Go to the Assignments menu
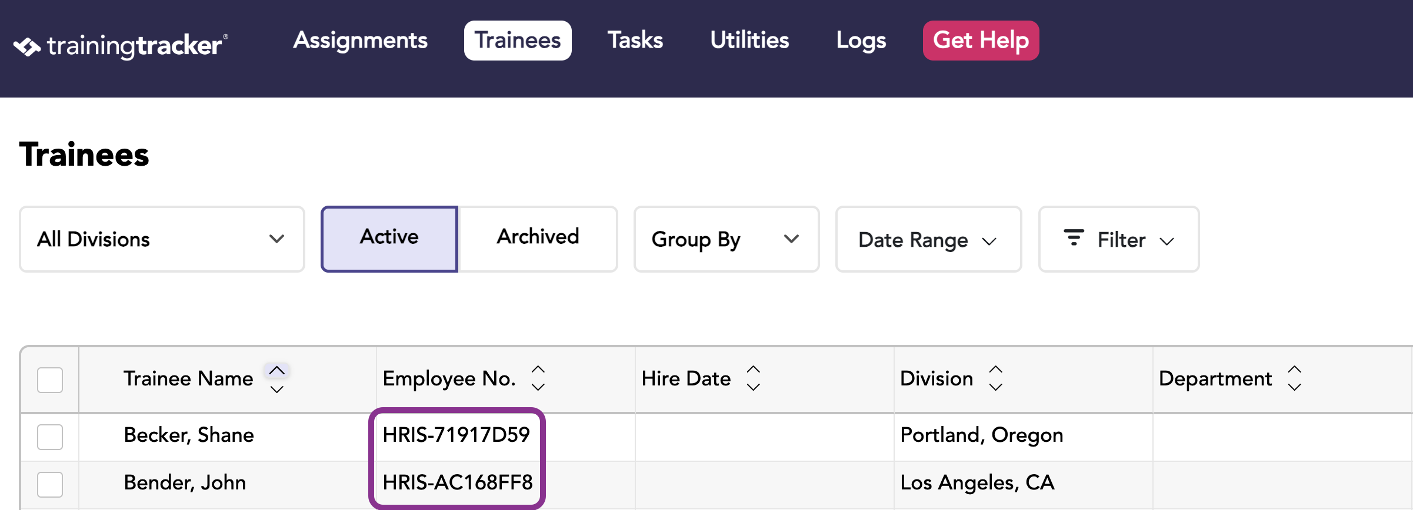 (360, 41)
